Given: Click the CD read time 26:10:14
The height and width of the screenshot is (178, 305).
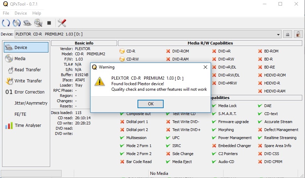Looking at the screenshot, I should tap(83, 118).
